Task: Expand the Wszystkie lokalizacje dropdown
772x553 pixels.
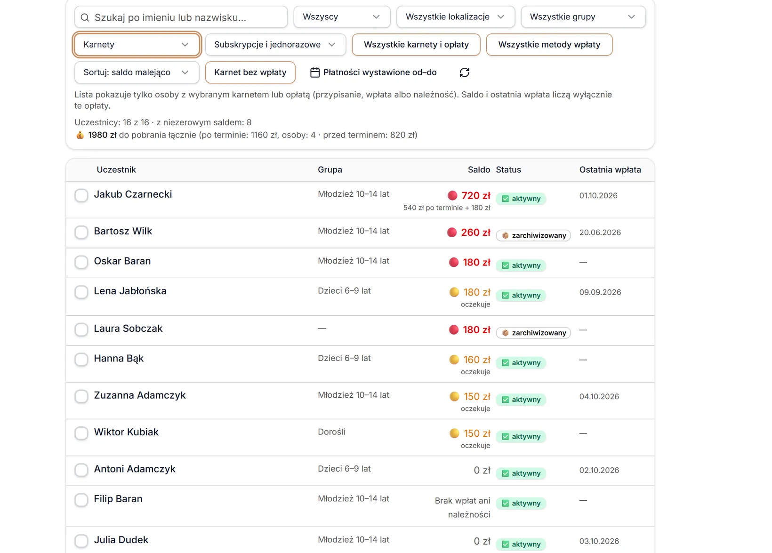Action: click(x=456, y=17)
